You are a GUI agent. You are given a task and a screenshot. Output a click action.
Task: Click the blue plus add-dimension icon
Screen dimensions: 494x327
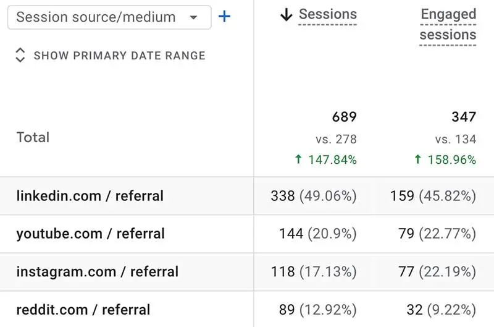[224, 17]
